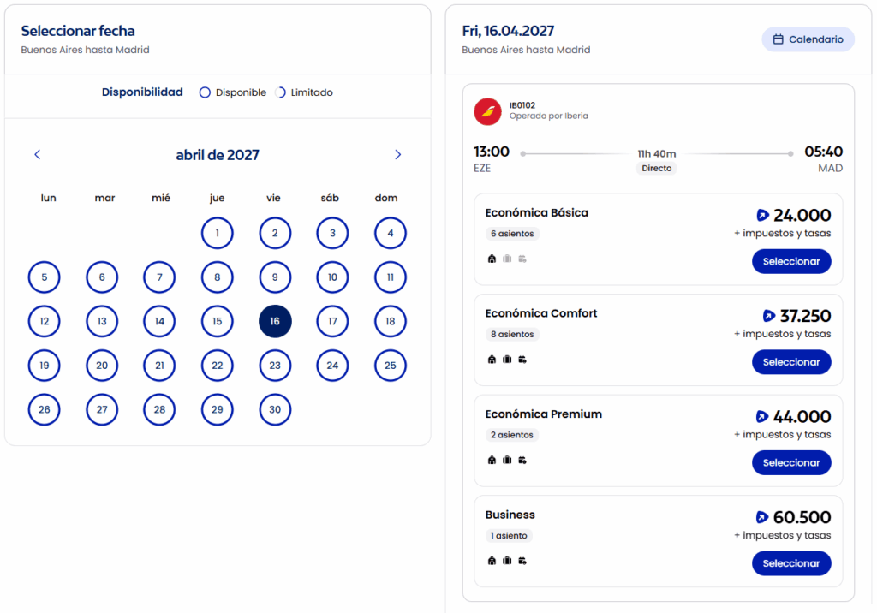Click the abril de 2027 month header

(x=218, y=155)
